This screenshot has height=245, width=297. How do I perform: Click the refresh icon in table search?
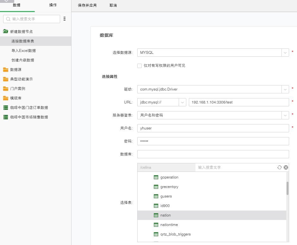[x=279, y=167]
